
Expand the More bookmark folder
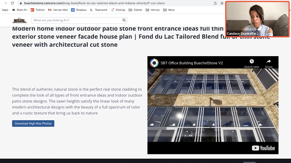pos(169,10)
